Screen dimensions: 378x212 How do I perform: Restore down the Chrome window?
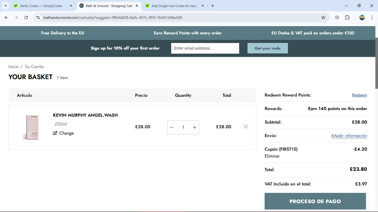click(359, 6)
